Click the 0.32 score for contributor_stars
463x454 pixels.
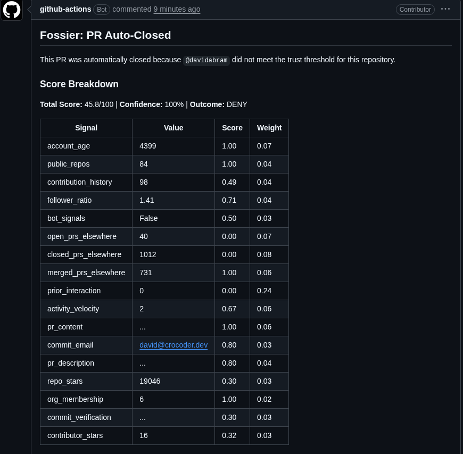pos(229,435)
